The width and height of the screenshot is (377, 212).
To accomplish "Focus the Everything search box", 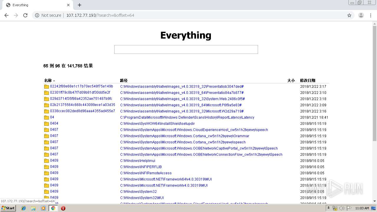I will click(186, 49).
